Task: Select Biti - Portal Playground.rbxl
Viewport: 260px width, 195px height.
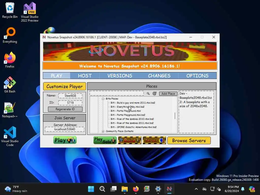Action: coord(126,111)
